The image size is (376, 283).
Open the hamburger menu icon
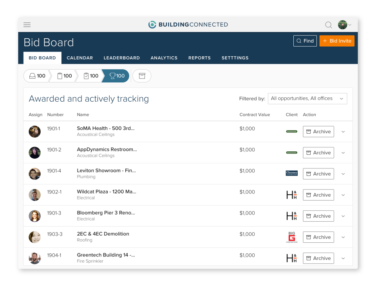(27, 25)
